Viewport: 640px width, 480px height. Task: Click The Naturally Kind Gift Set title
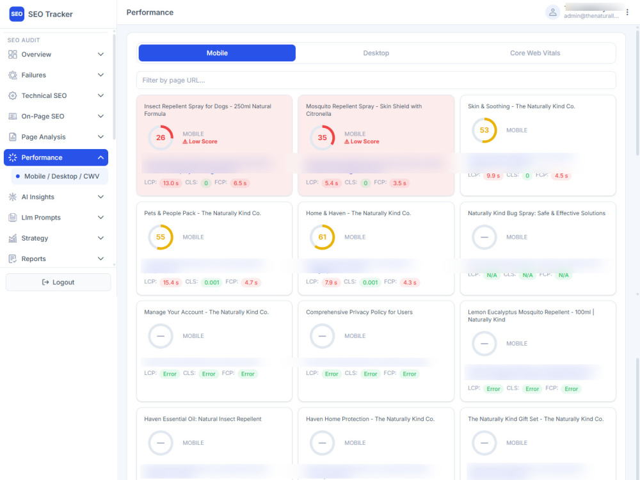(x=536, y=419)
